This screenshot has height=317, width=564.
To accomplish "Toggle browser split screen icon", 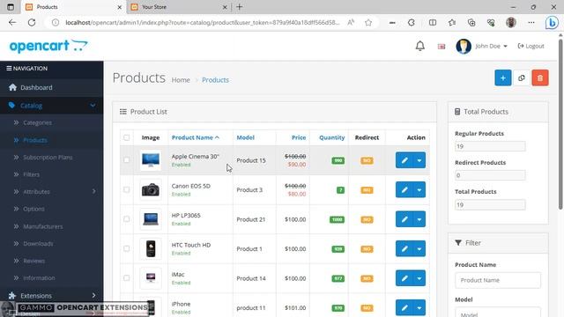I will tap(433, 23).
